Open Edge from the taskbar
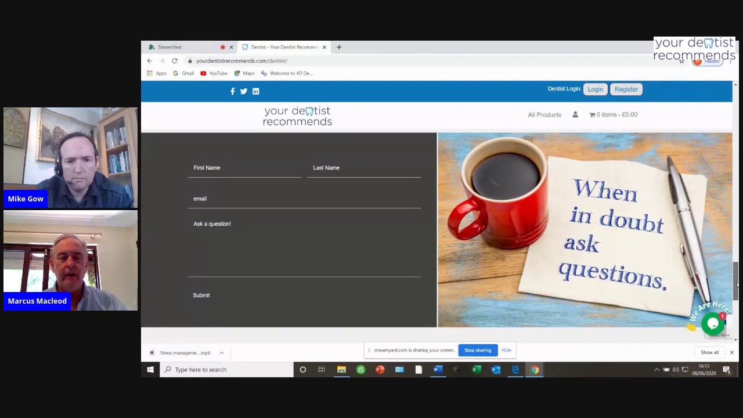743x418 pixels. coord(515,369)
